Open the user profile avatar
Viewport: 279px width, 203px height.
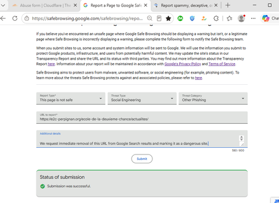pos(242,18)
